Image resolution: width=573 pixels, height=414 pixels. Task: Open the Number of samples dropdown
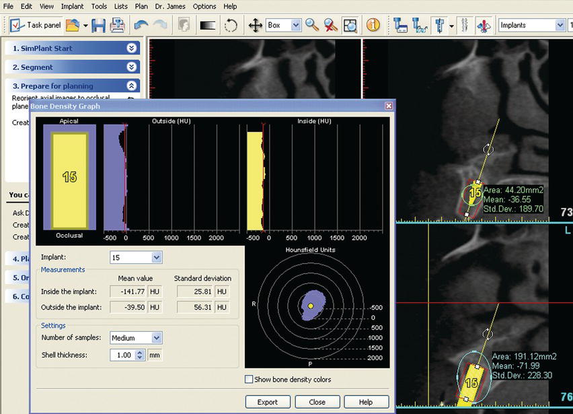point(157,338)
